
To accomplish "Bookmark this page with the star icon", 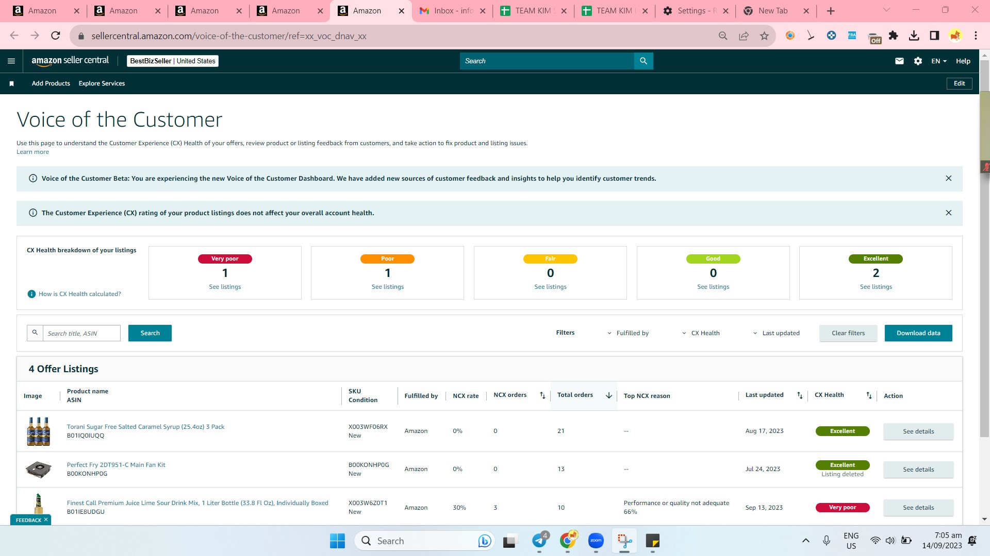I will (x=764, y=36).
